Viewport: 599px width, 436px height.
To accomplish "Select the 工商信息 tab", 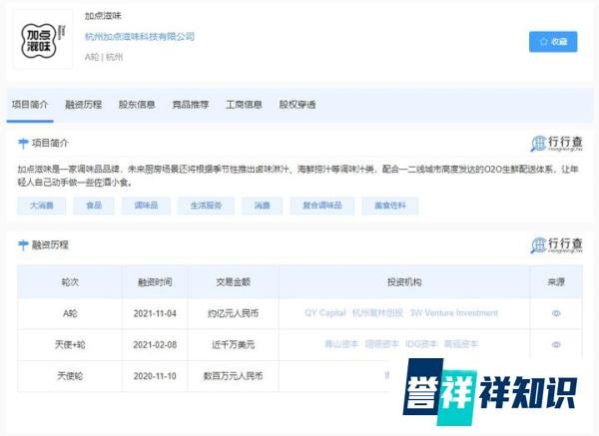I will [244, 105].
